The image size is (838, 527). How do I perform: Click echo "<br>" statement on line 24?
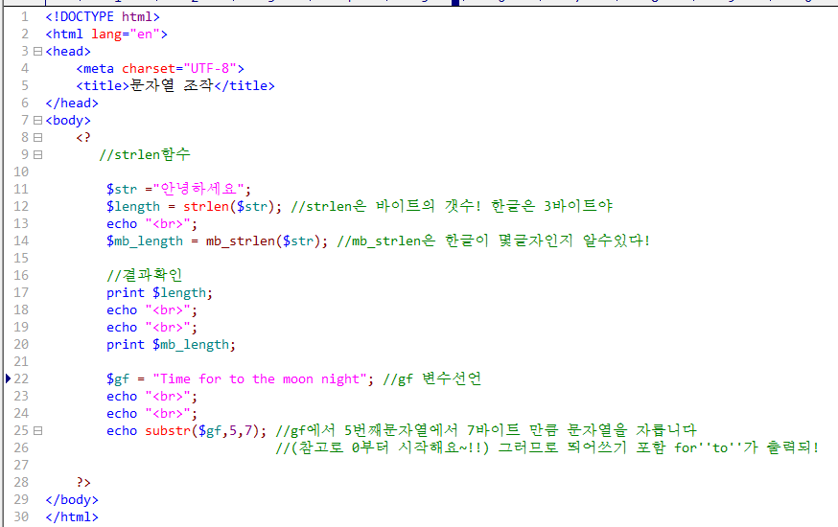click(151, 413)
